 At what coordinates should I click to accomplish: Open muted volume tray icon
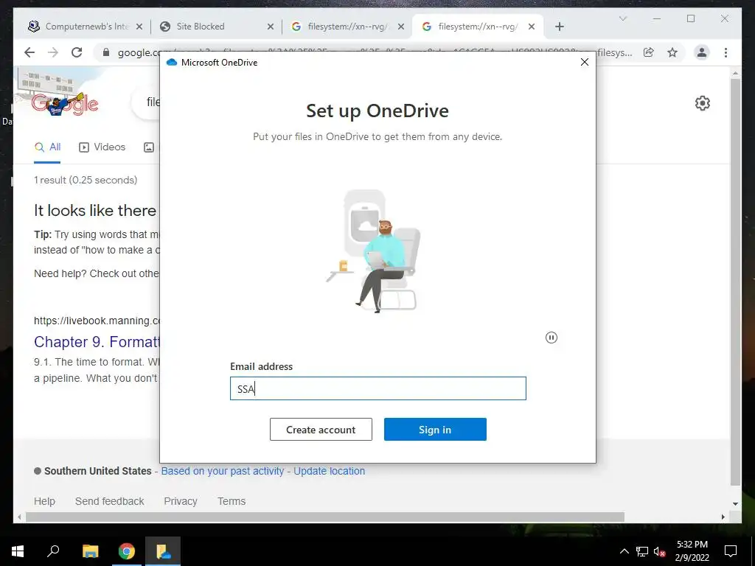click(x=660, y=551)
